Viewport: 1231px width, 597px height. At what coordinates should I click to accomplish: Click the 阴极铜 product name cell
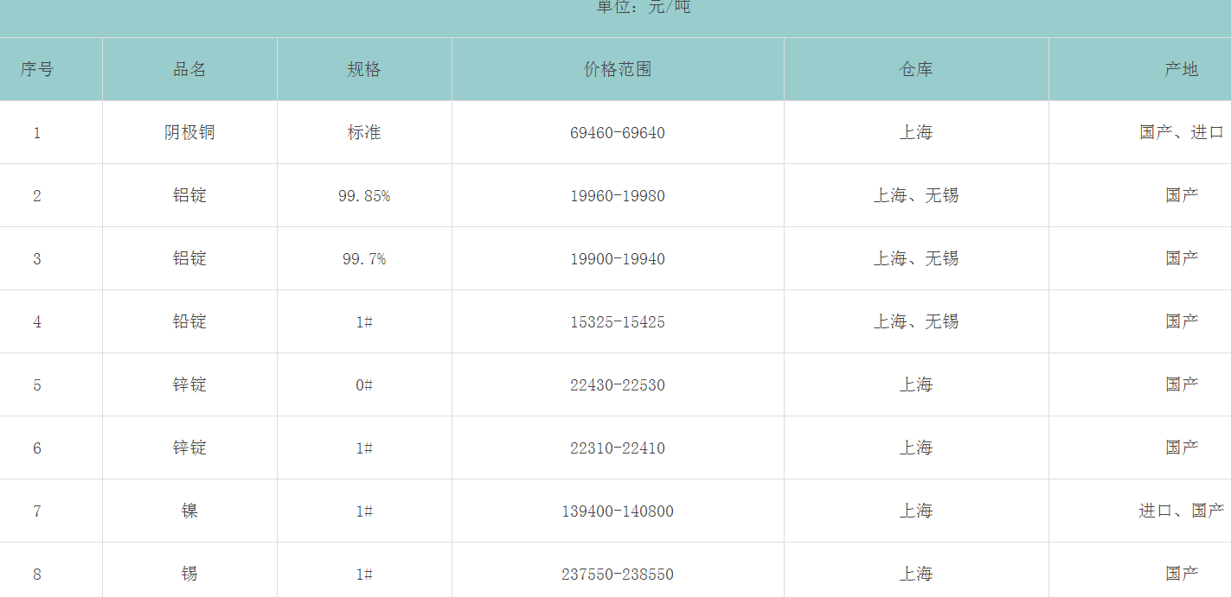[x=189, y=132]
